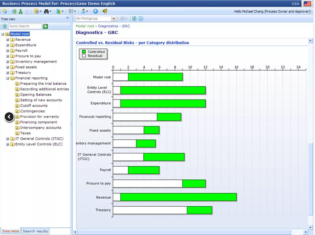The width and height of the screenshot is (315, 235).
Task: Select the Tree view tab
Action: pyautogui.click(x=11, y=231)
